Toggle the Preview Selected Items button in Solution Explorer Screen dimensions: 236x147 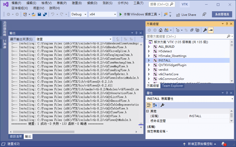[x=211, y=30]
